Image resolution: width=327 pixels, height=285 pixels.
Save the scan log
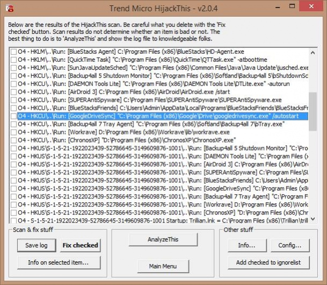pos(37,245)
